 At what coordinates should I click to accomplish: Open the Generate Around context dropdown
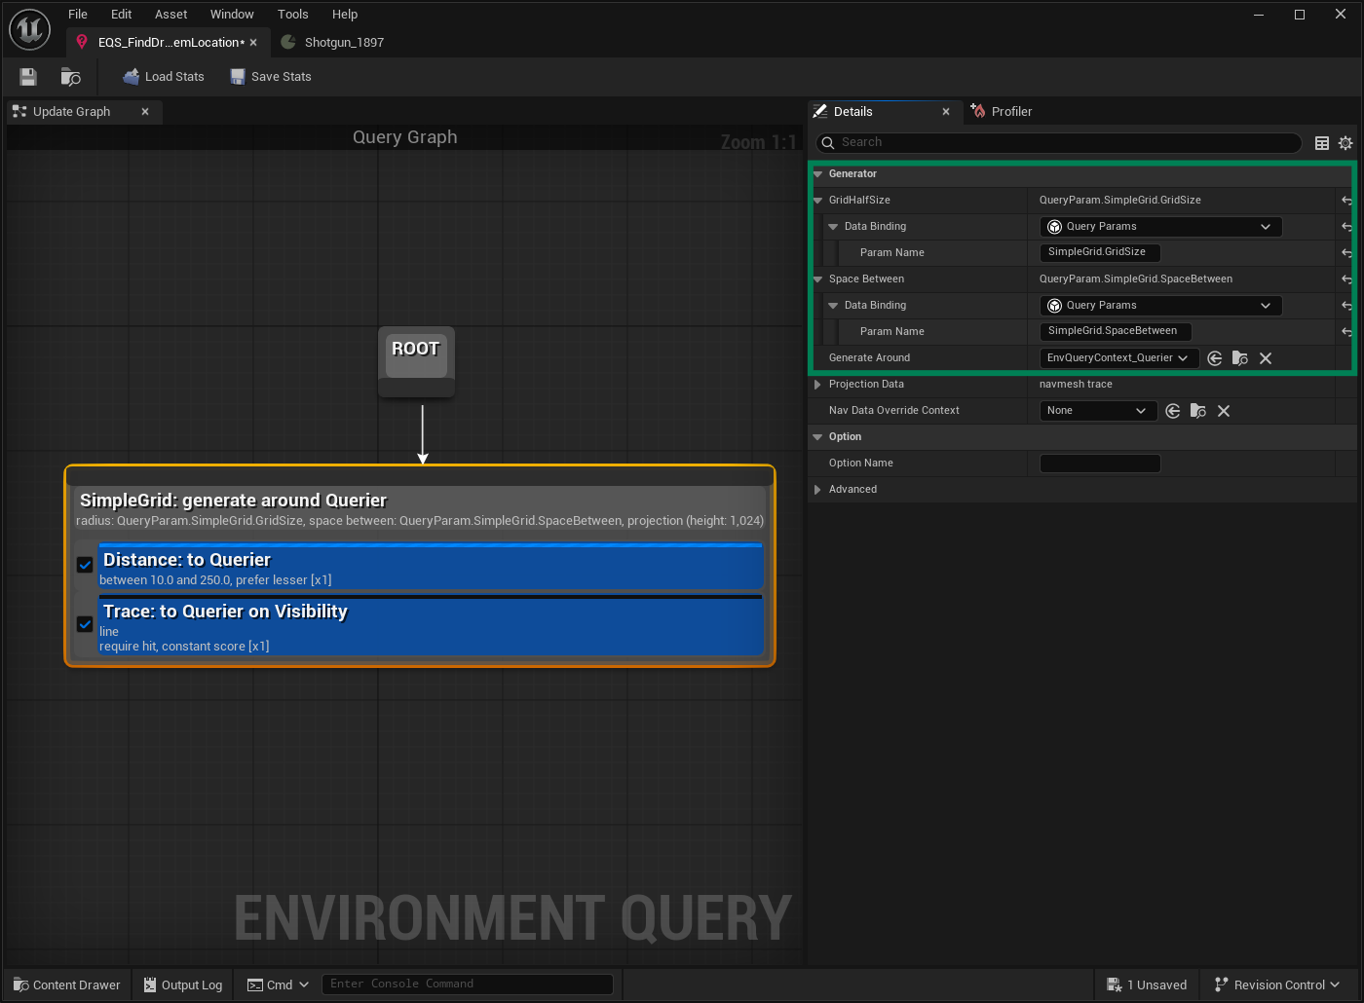1118,357
